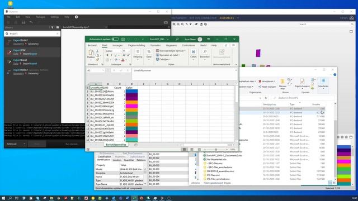The height and width of the screenshot is (201, 358).
Task: Toggle bold formatting in Excel
Action: click(107, 55)
